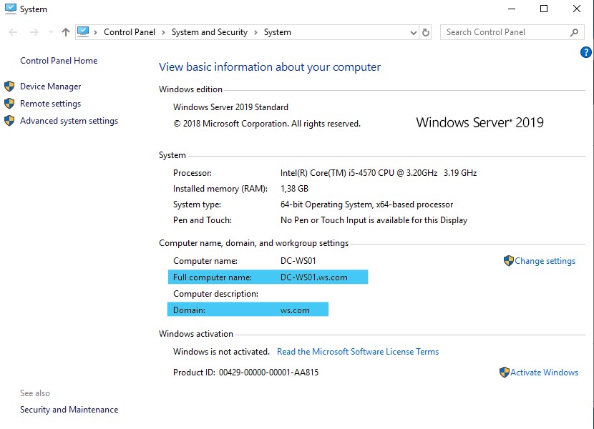Image resolution: width=594 pixels, height=429 pixels.
Task: Open Advanced system settings
Action: tap(69, 121)
